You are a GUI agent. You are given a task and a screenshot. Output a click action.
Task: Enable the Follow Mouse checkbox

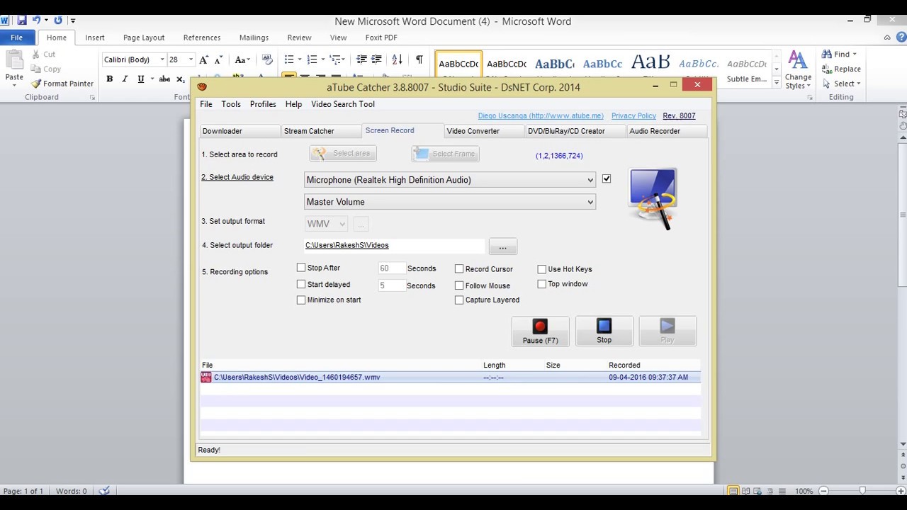pos(459,285)
